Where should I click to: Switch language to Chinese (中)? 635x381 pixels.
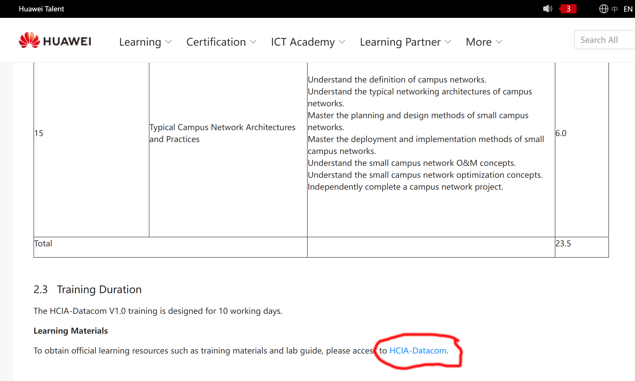[x=615, y=9]
